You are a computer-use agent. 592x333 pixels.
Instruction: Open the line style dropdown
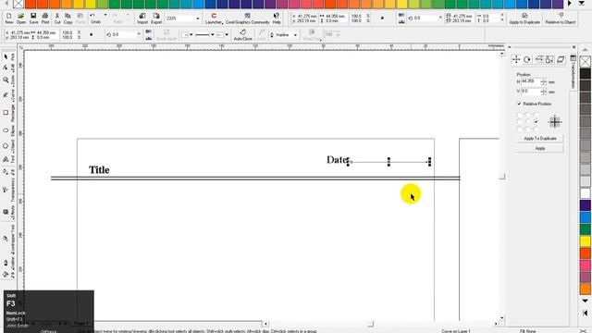tap(213, 35)
